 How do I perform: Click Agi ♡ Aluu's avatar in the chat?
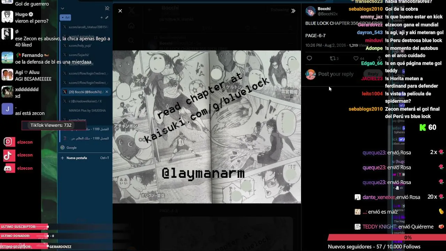(x=7, y=75)
